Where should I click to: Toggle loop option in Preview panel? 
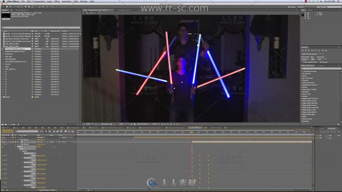(x=323, y=50)
